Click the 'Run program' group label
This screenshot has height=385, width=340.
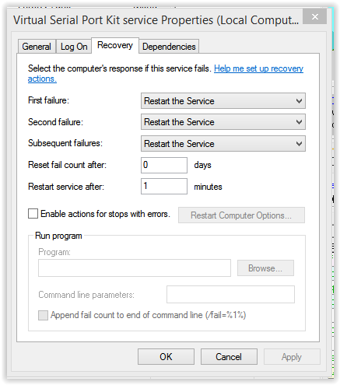click(58, 236)
